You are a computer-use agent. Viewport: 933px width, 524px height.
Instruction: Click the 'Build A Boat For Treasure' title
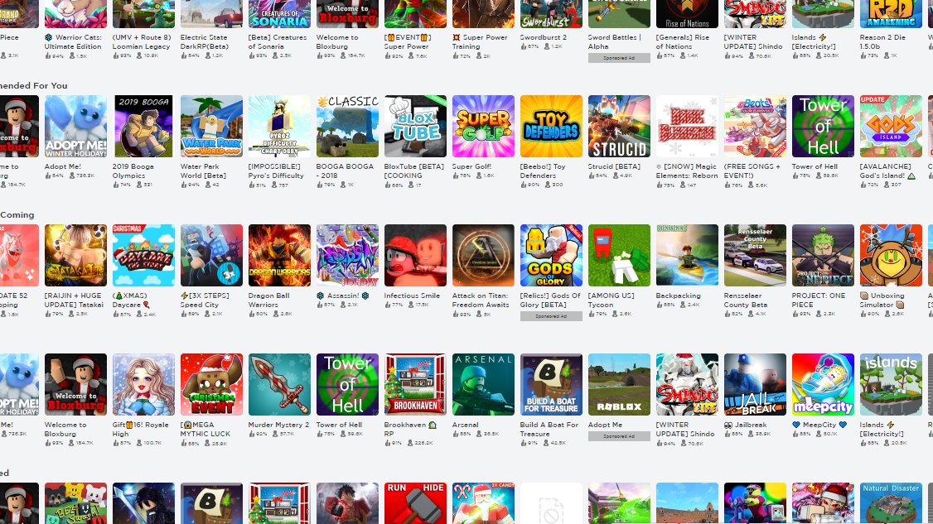point(549,430)
